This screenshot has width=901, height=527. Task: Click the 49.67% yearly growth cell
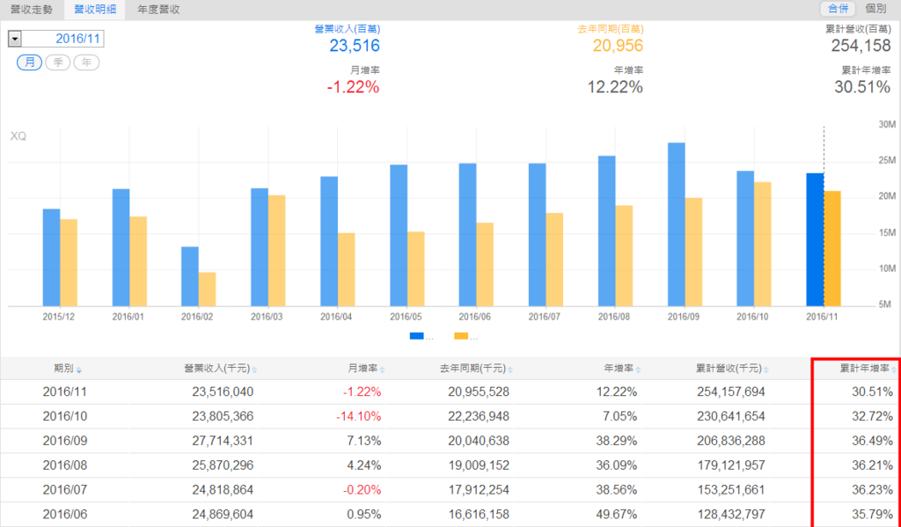coord(617,514)
